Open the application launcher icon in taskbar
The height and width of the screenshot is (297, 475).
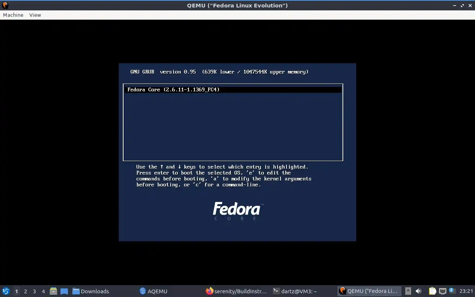click(6, 291)
